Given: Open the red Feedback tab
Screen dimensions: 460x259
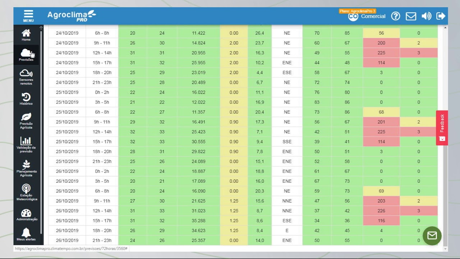Looking at the screenshot, I should 442,128.
